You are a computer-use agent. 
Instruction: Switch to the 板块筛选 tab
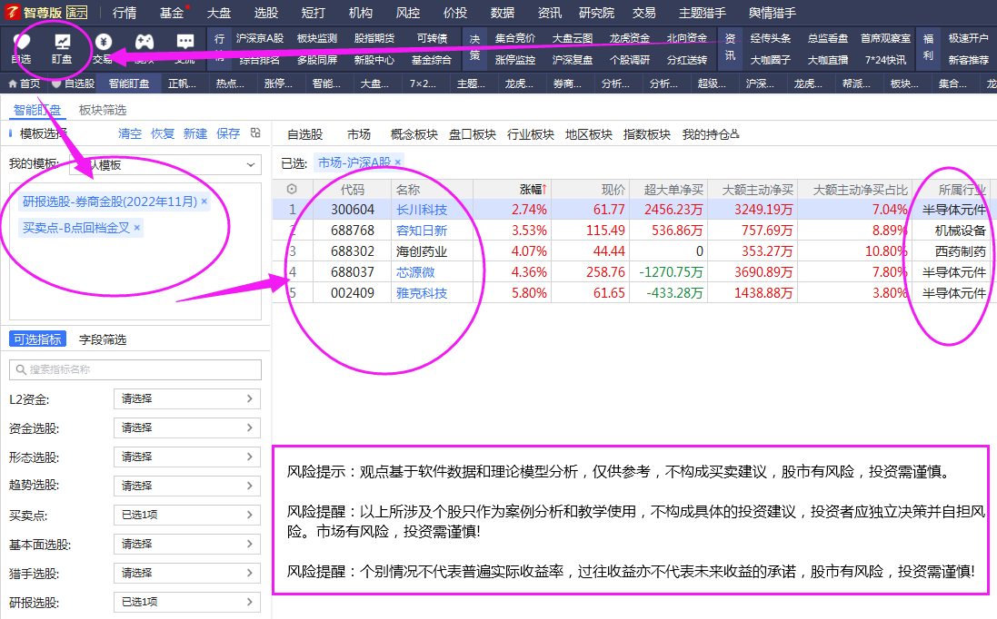103,111
